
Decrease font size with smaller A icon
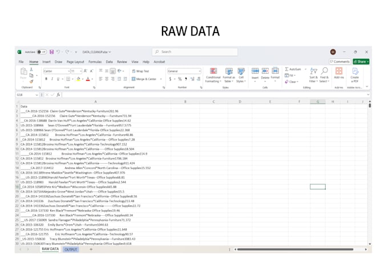click(x=91, y=71)
